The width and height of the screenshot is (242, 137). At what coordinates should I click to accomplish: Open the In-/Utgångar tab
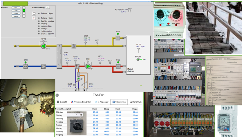click(101, 102)
